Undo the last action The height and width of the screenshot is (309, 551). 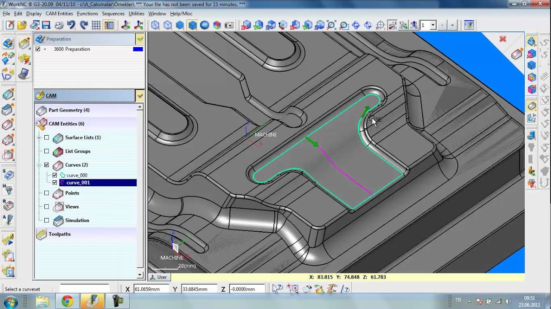pos(71,25)
